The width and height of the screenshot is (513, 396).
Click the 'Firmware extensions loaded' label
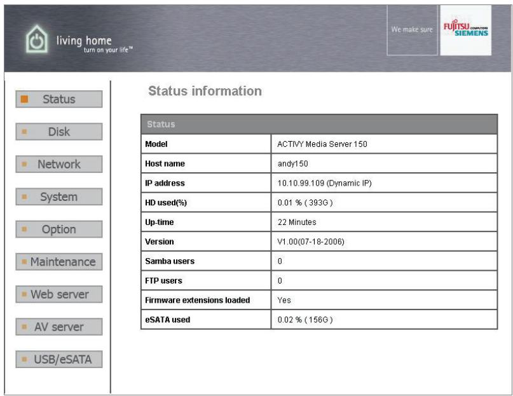pos(197,300)
